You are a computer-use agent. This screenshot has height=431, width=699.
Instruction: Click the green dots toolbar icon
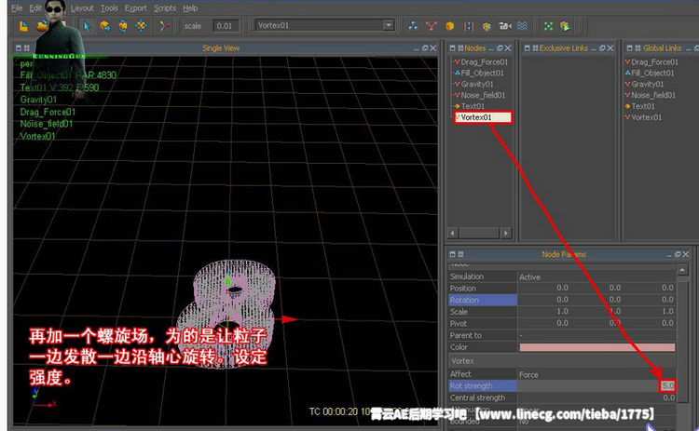548,26
